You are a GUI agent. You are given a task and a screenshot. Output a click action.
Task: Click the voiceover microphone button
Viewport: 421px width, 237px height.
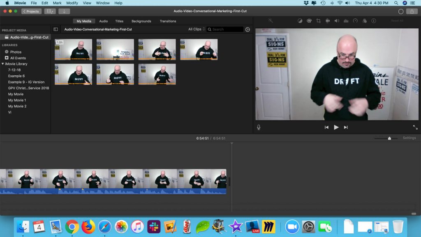259,127
